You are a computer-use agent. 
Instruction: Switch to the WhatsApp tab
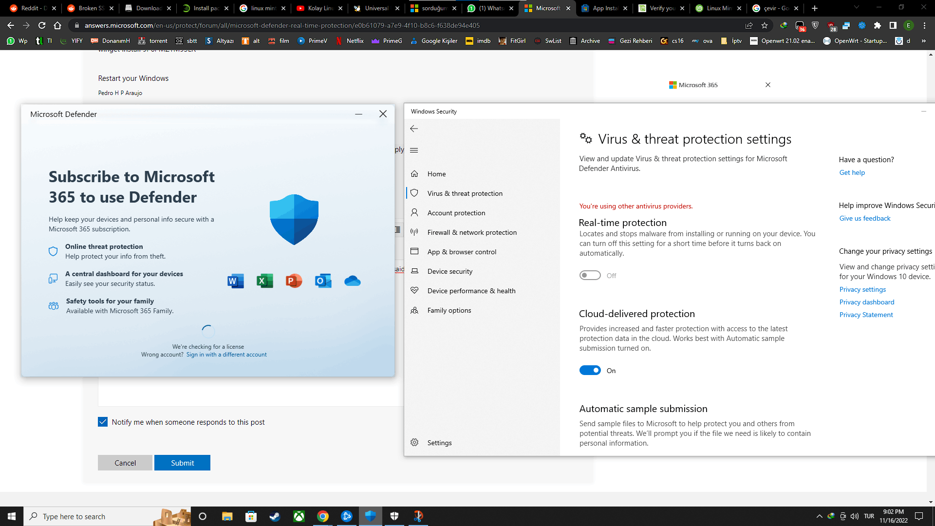click(x=490, y=8)
